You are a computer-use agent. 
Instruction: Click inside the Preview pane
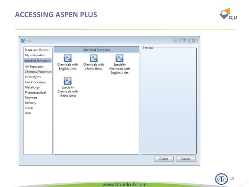click(x=169, y=102)
